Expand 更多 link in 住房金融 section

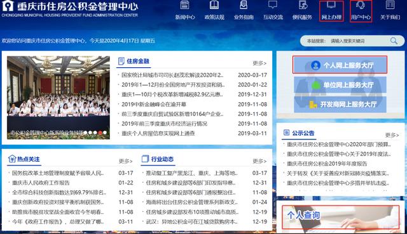(x=259, y=63)
